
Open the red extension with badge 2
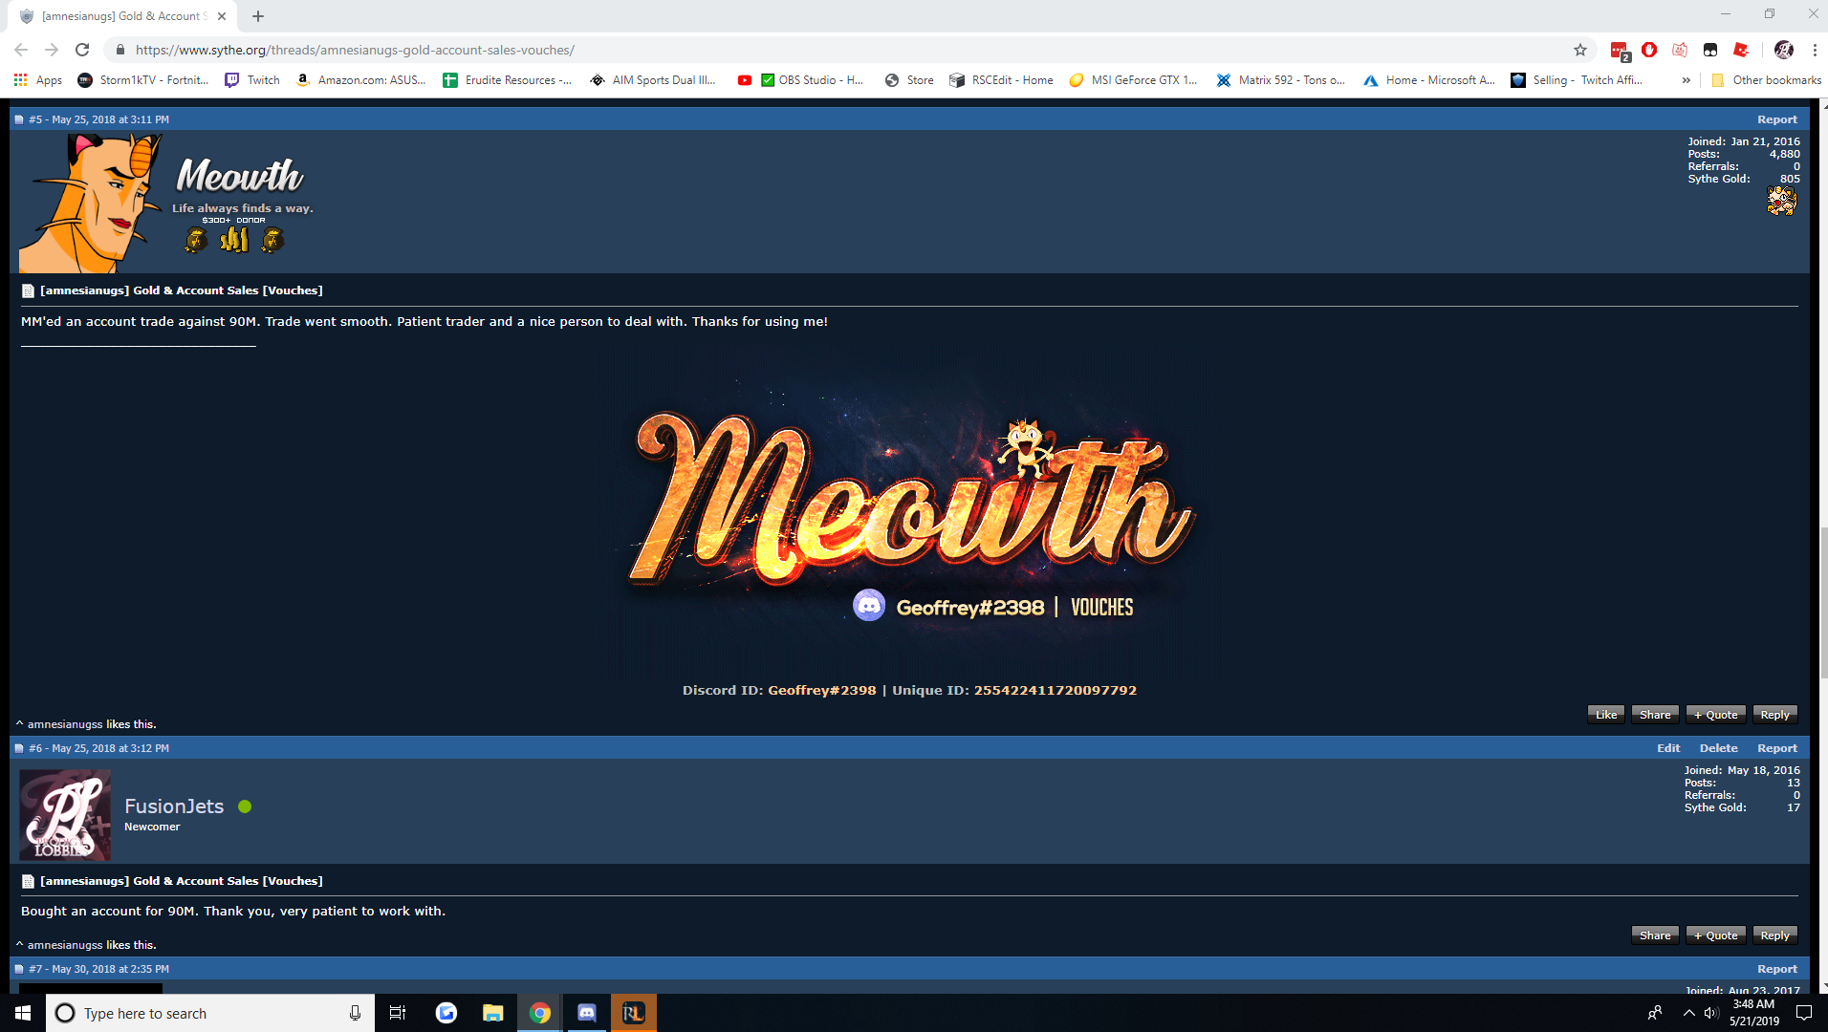click(1620, 51)
